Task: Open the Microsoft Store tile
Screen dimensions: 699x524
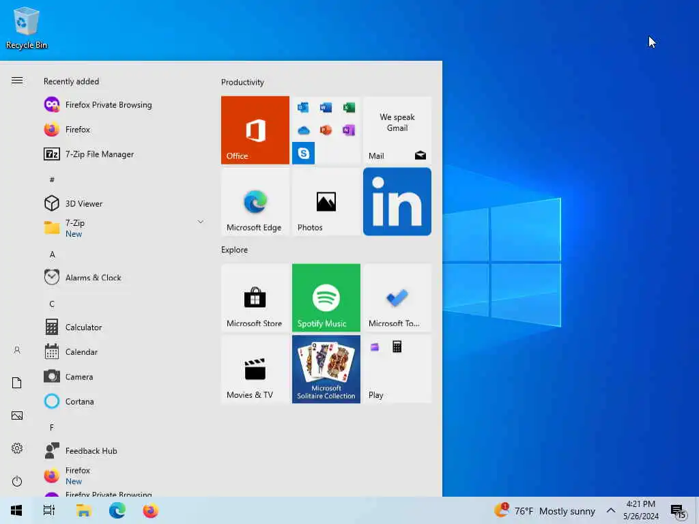Action: pyautogui.click(x=255, y=297)
